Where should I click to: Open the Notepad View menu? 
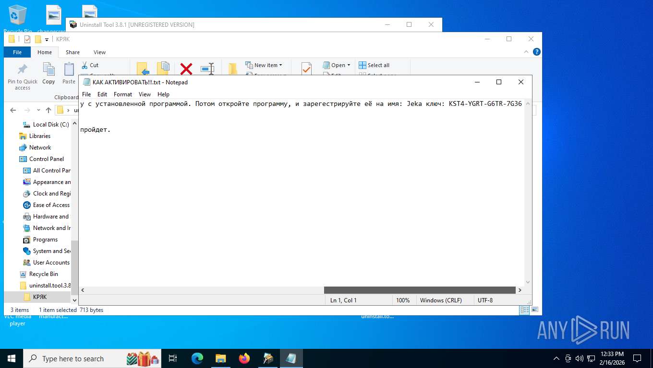tap(145, 94)
